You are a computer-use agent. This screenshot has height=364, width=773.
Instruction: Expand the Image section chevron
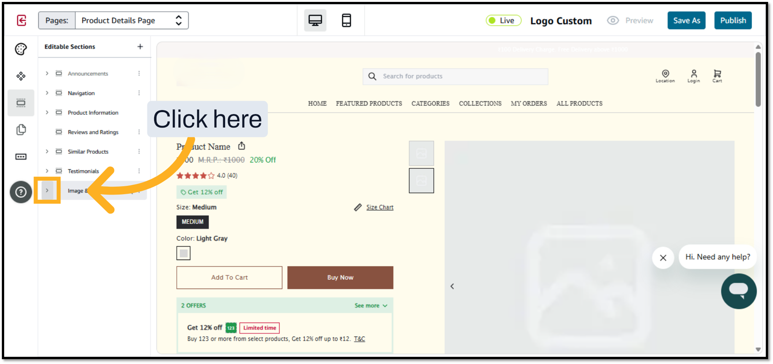pos(47,190)
